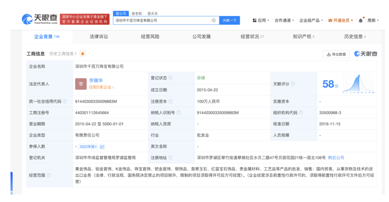The height and width of the screenshot is (202, 389).
Task: Click help icon next to 注册资本
Action: (x=170, y=102)
